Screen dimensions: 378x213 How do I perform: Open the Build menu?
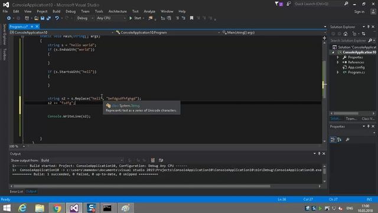57,11
